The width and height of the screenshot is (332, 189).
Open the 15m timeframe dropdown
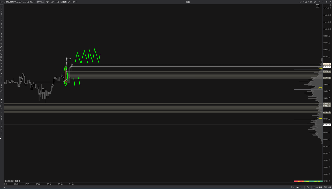pyautogui.click(x=33, y=2)
